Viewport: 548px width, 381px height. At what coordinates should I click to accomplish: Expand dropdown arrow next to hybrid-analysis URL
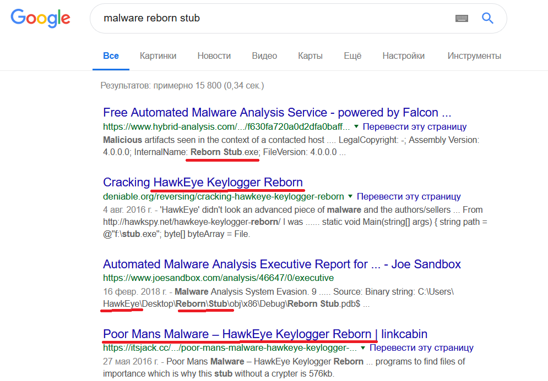tap(356, 126)
